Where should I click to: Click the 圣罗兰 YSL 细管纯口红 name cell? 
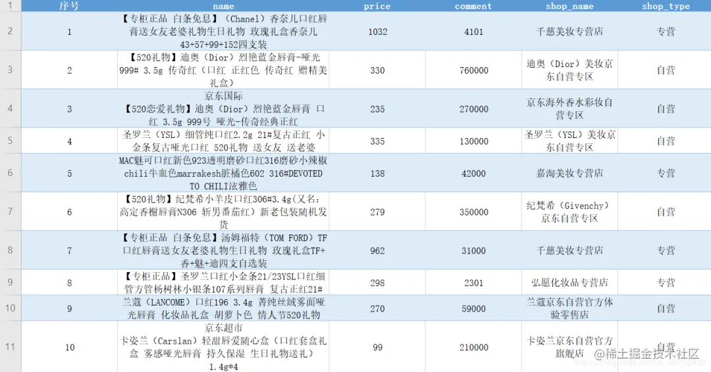pyautogui.click(x=224, y=141)
